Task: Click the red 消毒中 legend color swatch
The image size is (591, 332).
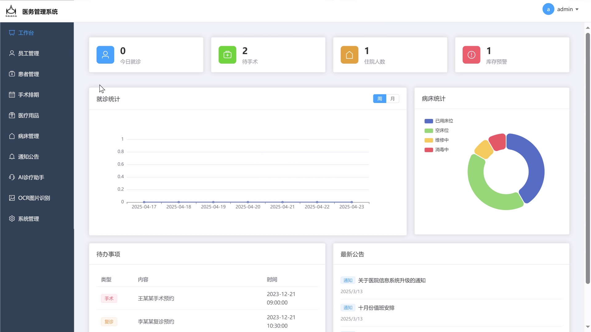Action: coord(428,150)
